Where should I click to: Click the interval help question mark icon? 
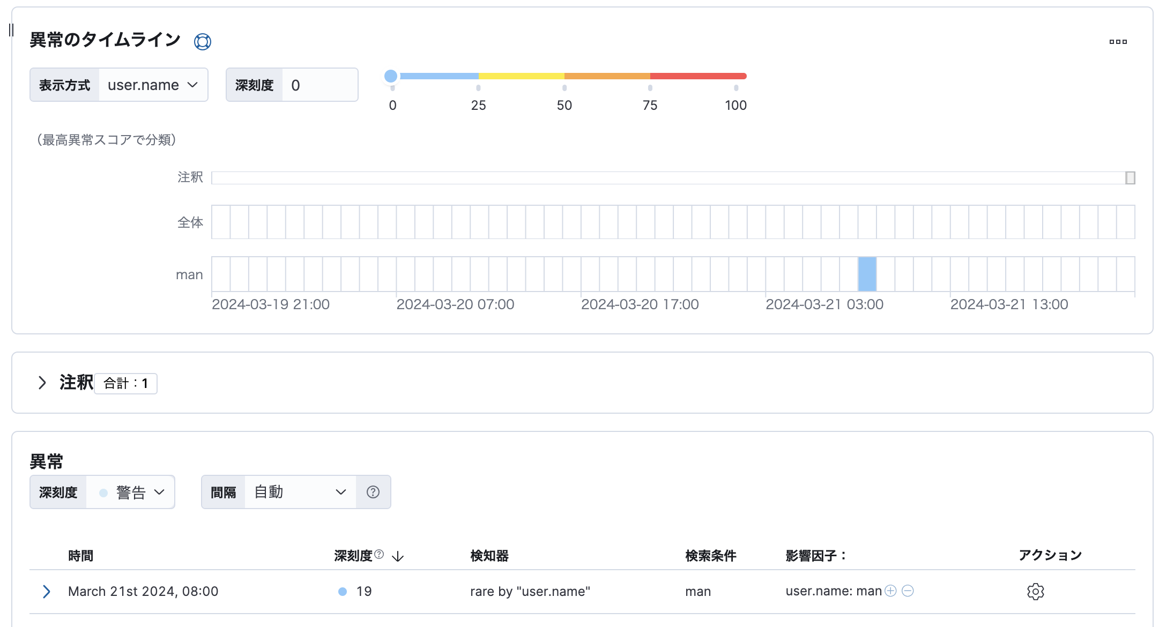tap(373, 492)
